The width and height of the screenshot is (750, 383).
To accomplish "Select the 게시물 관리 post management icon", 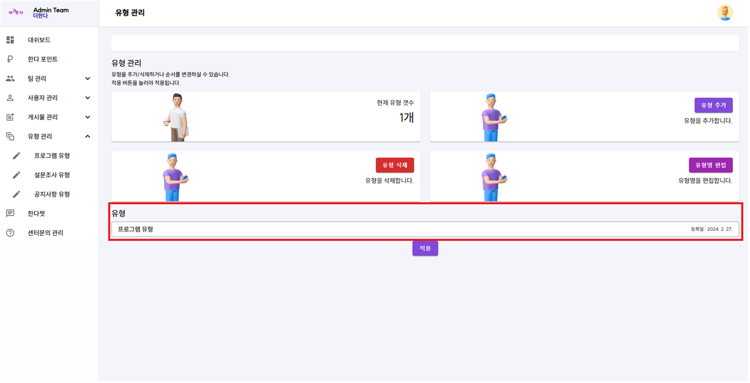I will [10, 117].
